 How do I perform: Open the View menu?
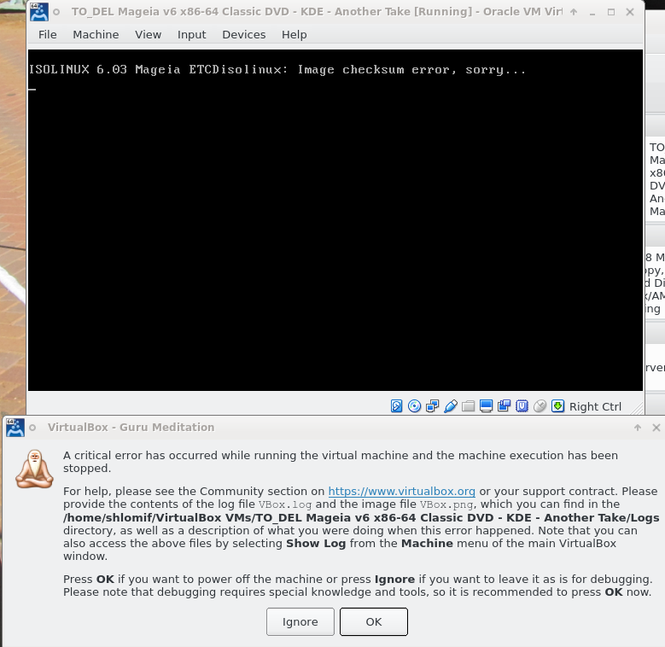(x=148, y=34)
